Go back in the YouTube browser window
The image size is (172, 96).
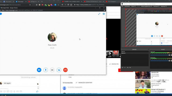pos(62,5)
